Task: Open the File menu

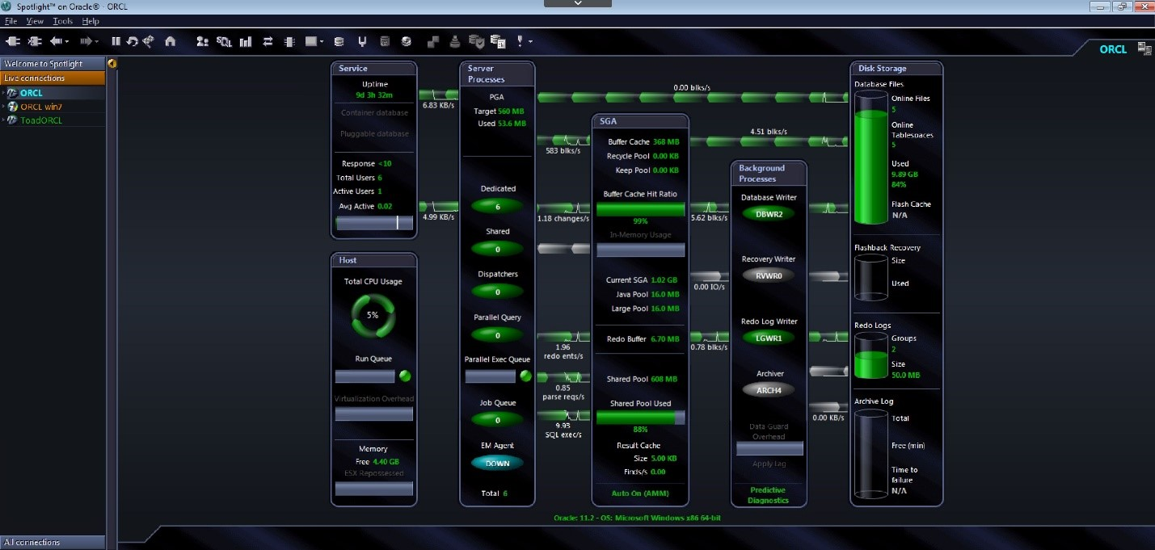Action: (x=11, y=21)
